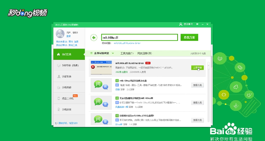Screen dimensions: 265x141
Task: Open the 消息 link
Action: click(76, 42)
